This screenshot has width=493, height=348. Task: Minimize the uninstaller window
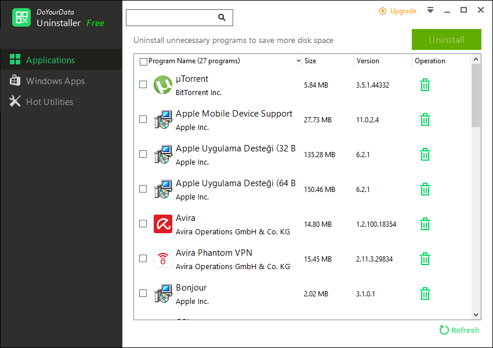coord(447,10)
